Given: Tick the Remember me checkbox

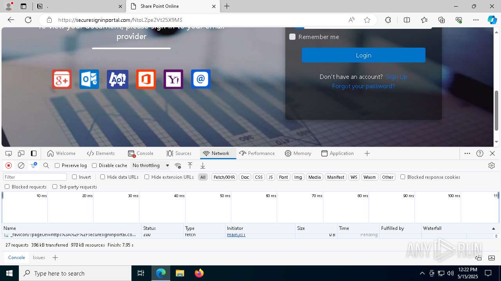Looking at the screenshot, I should 292,37.
